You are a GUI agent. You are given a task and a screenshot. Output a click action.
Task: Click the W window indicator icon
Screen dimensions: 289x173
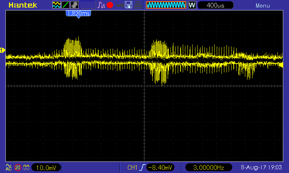pos(192,5)
